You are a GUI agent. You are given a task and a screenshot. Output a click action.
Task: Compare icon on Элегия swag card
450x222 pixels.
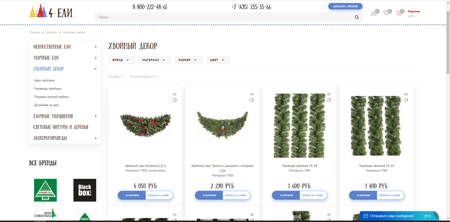[x=252, y=94]
